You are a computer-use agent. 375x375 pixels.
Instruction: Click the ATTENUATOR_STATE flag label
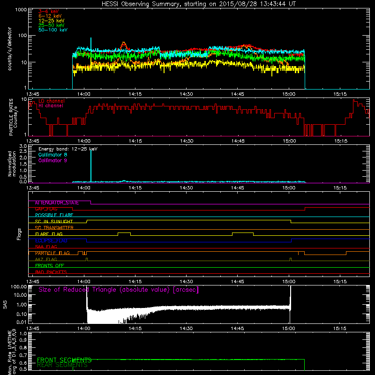(57, 203)
